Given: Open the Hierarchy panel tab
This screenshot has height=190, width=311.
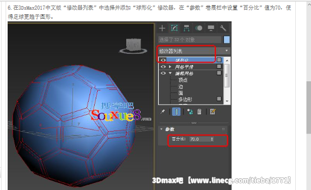Looking at the screenshot, I should pos(186,28).
